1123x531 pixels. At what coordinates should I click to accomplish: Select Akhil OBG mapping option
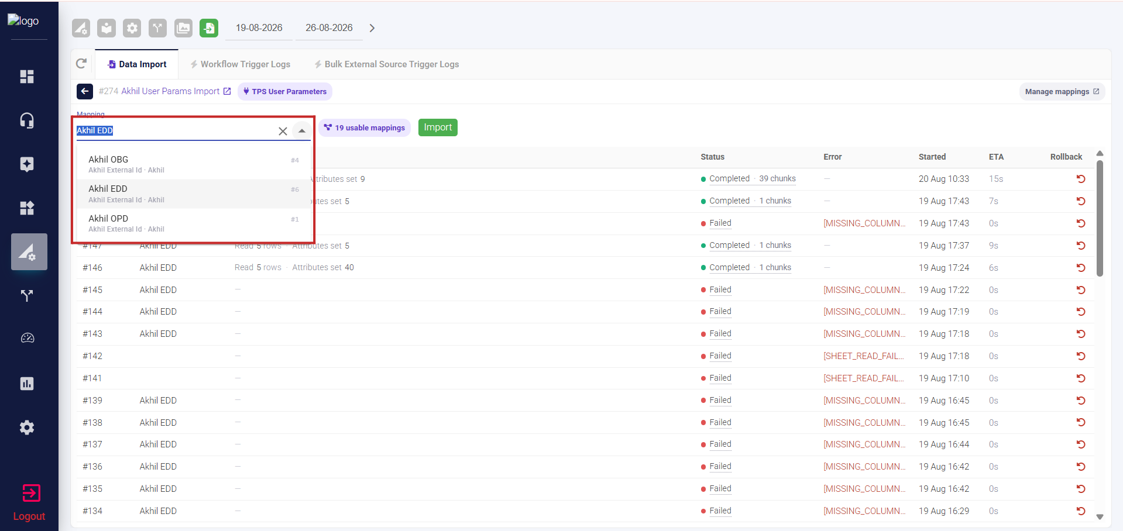tap(194, 164)
